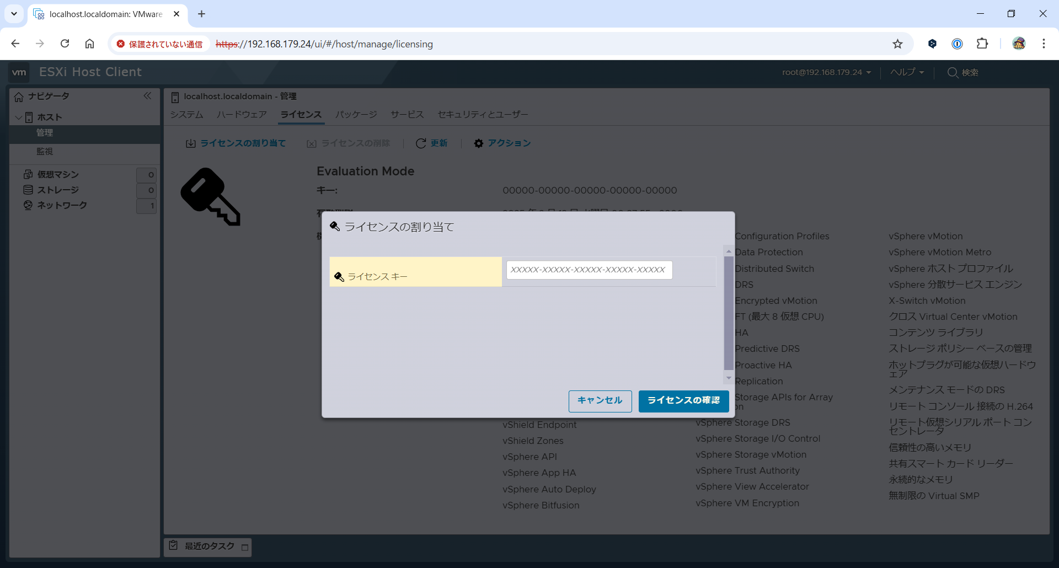This screenshot has width=1059, height=568.
Task: Collapse the navigator panel with double chevron
Action: (x=147, y=96)
